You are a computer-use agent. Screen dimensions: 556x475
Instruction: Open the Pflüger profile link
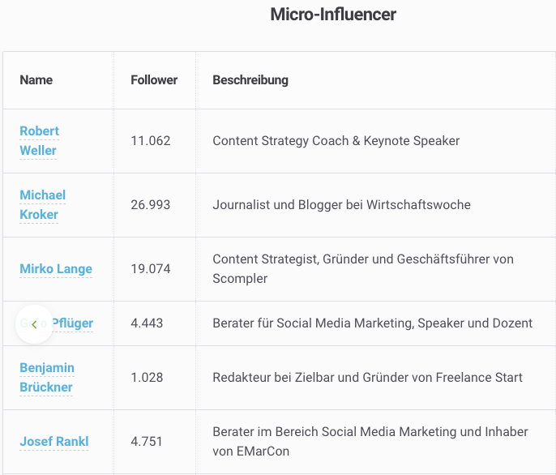pyautogui.click(x=72, y=323)
